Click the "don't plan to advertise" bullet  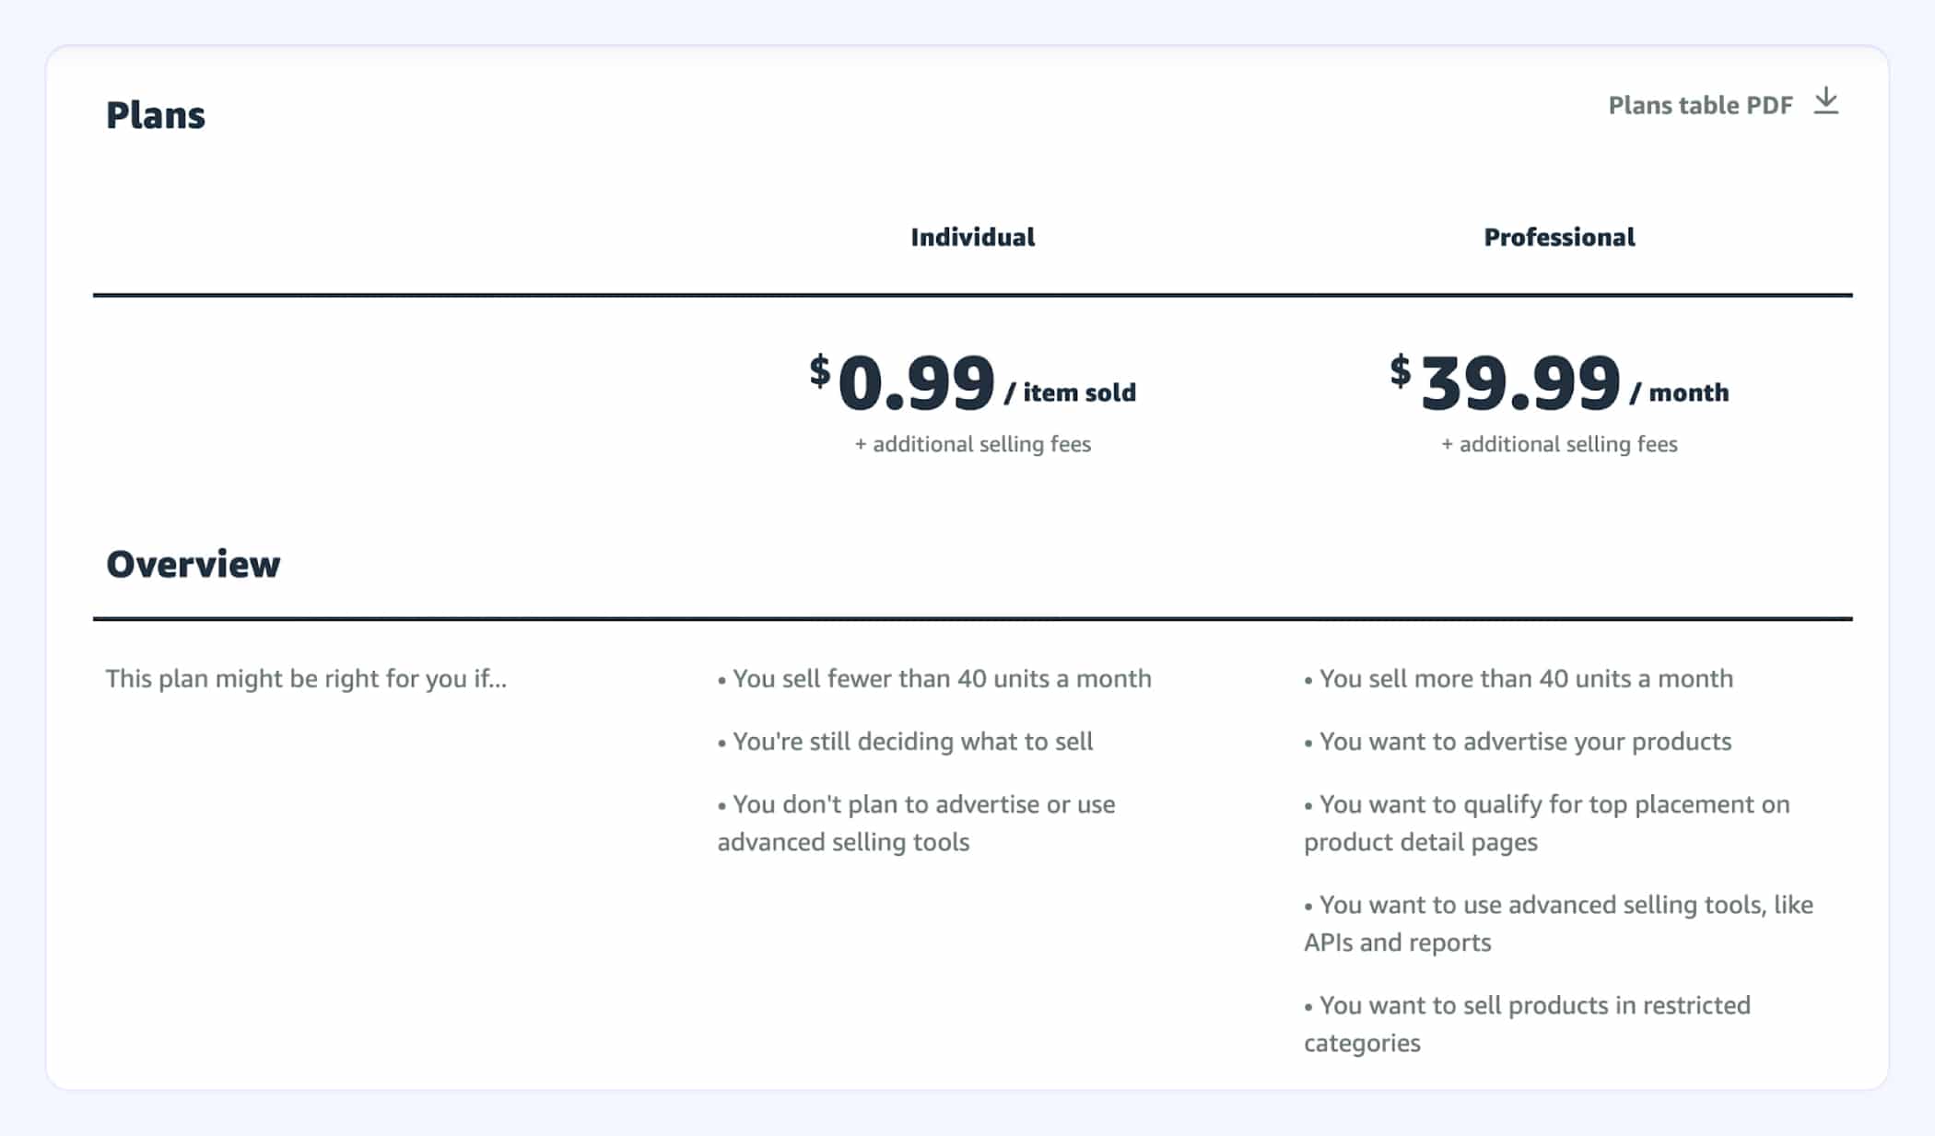[916, 823]
